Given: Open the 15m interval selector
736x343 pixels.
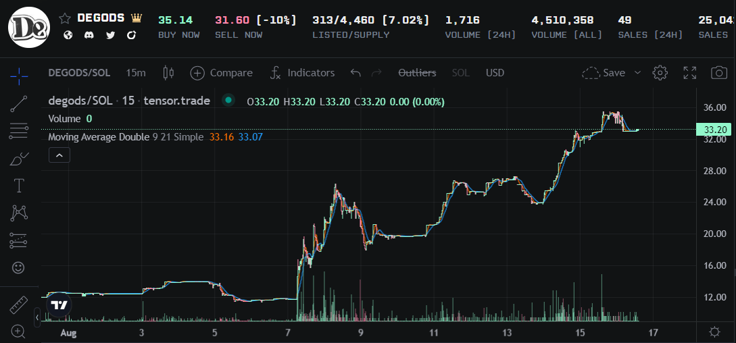Looking at the screenshot, I should 136,73.
